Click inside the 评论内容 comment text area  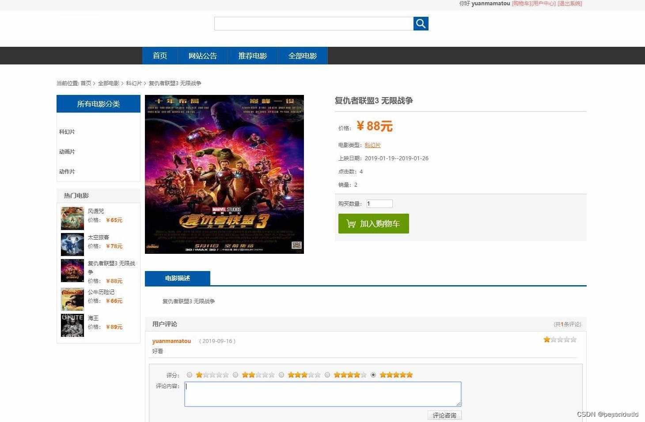click(x=323, y=394)
